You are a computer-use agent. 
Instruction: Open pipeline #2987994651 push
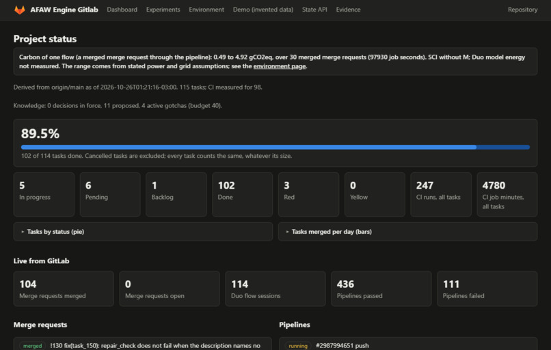(342, 346)
